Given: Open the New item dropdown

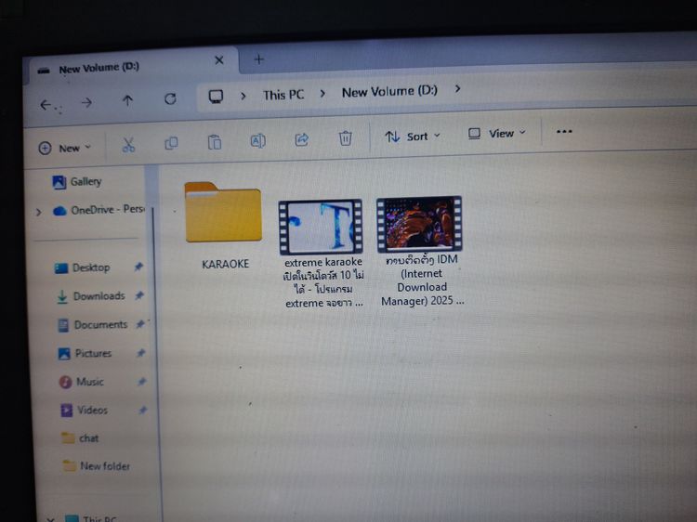Looking at the screenshot, I should 65,148.
